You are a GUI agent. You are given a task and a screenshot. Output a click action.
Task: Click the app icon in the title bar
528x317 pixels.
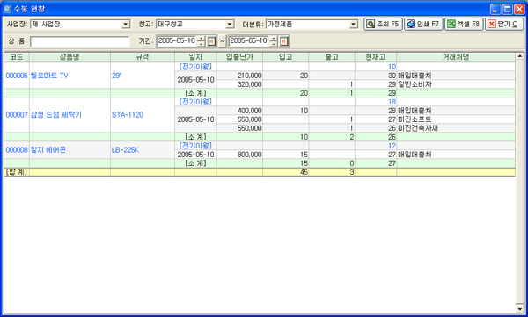pos(7,9)
